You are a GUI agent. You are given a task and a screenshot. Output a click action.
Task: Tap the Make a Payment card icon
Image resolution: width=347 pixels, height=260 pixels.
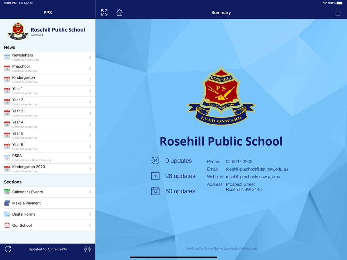[x=7, y=203]
